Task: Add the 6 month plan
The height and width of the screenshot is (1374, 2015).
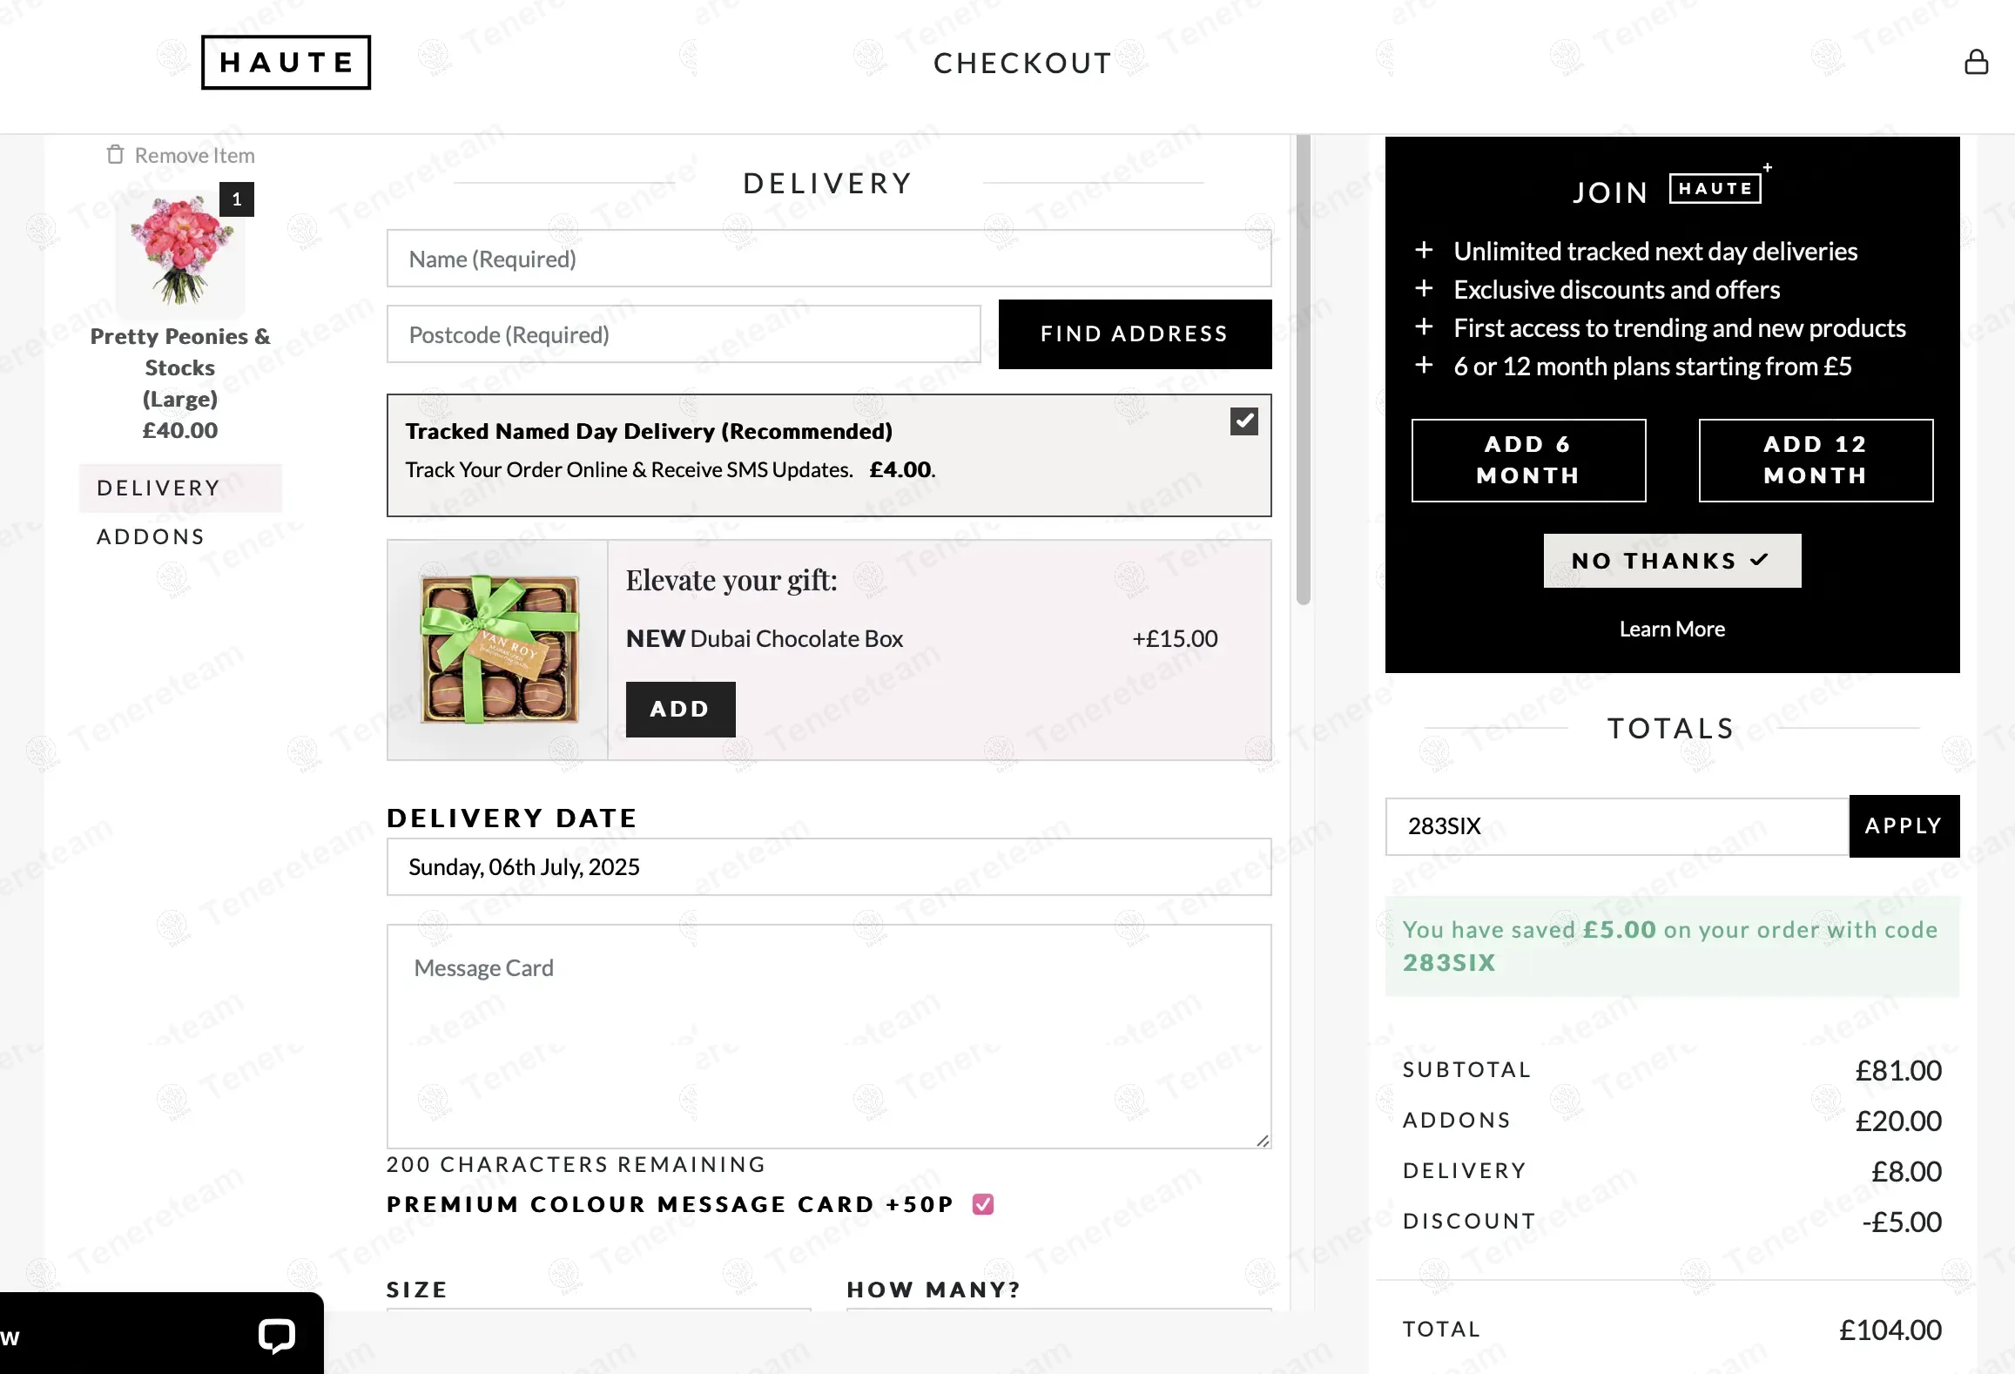Action: tap(1528, 461)
